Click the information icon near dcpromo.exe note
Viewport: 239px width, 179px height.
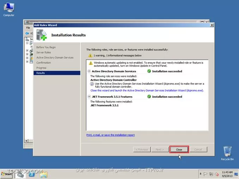tap(92, 84)
